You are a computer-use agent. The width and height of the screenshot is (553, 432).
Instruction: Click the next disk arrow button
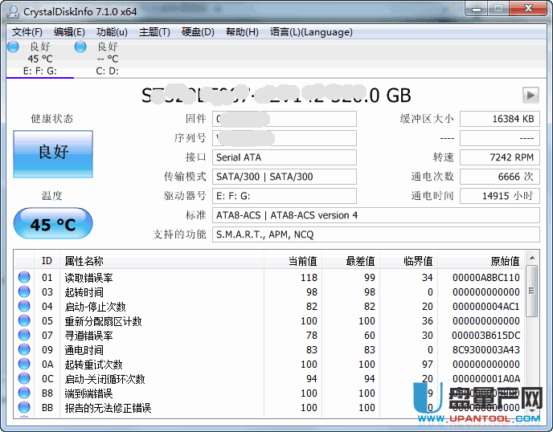[530, 95]
